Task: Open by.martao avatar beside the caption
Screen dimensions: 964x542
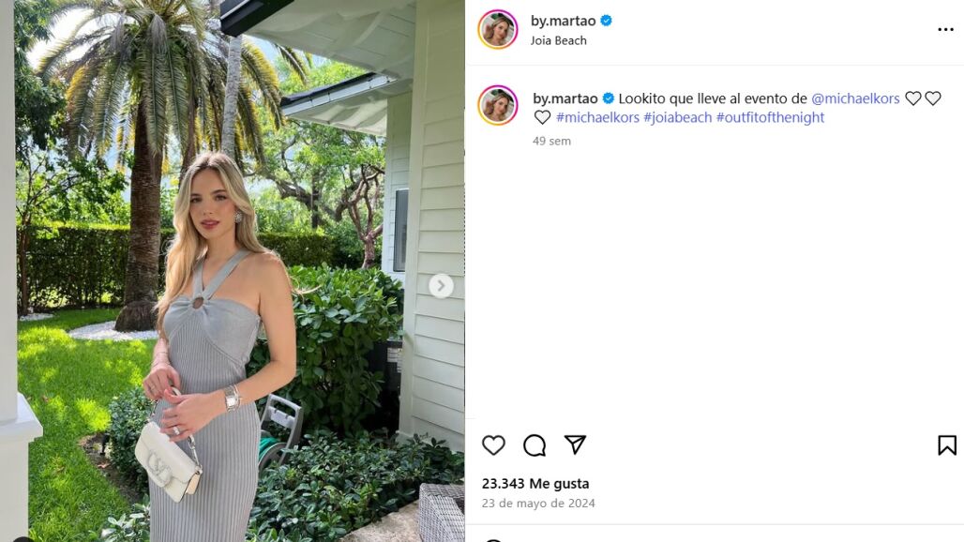Action: click(497, 105)
